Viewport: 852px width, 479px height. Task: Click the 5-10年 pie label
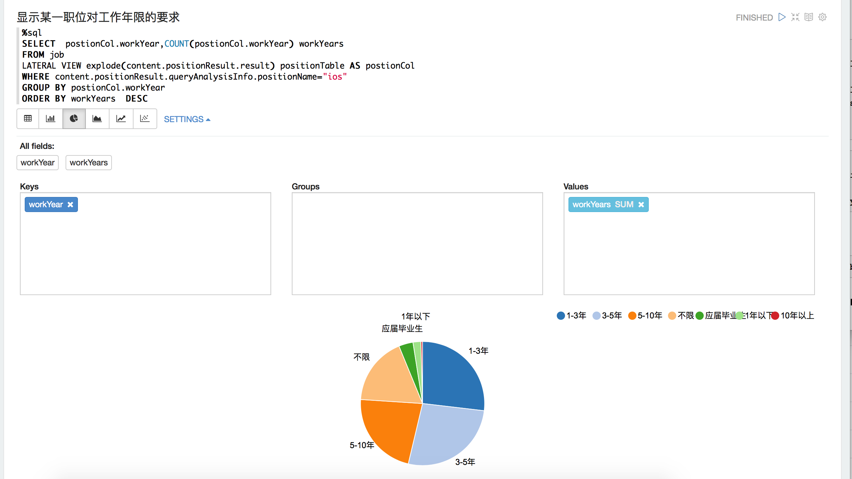tap(362, 445)
